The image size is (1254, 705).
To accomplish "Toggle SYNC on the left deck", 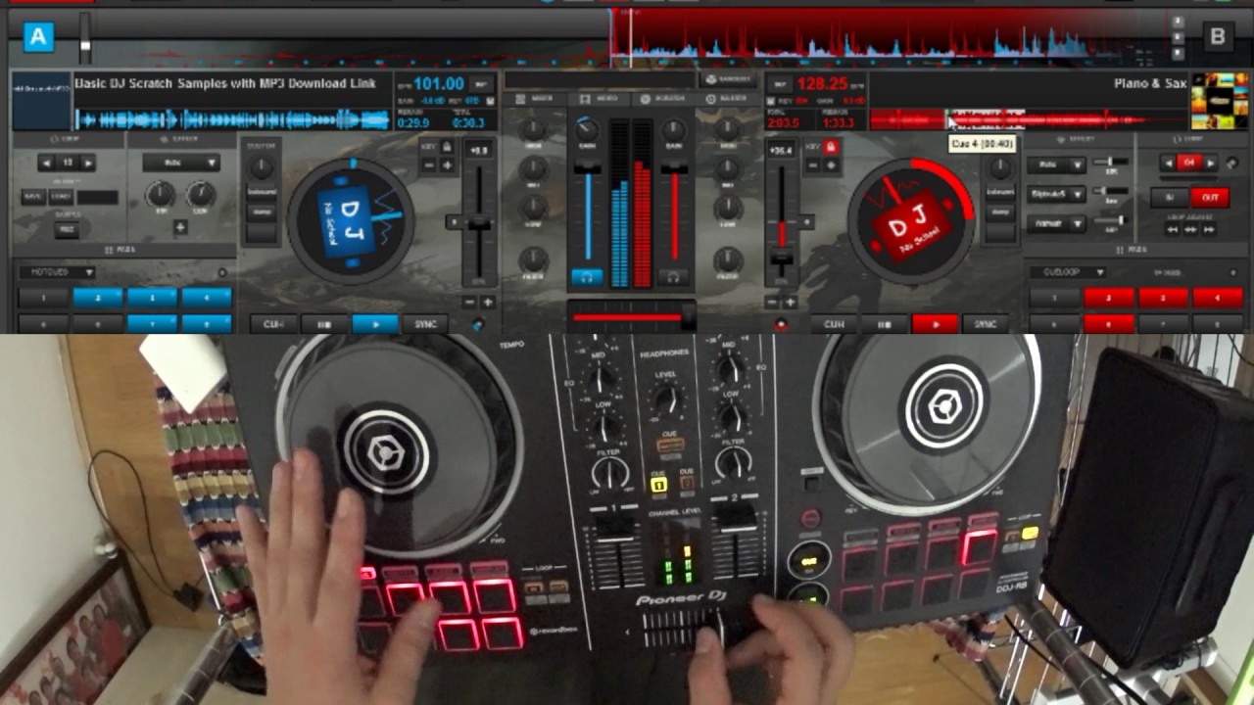I will (x=426, y=324).
